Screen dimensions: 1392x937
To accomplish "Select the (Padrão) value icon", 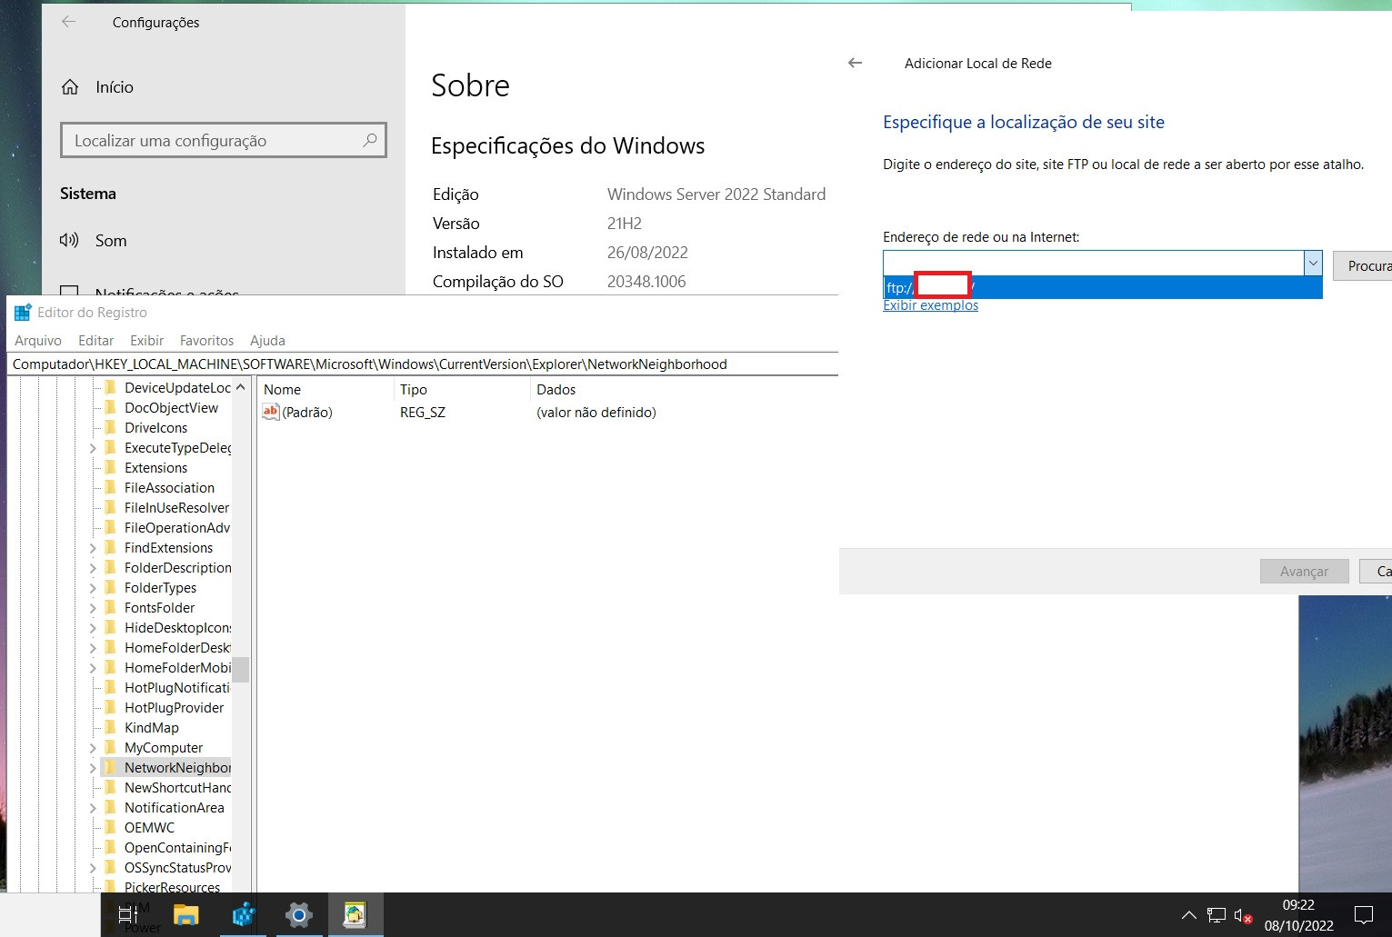I will 271,412.
